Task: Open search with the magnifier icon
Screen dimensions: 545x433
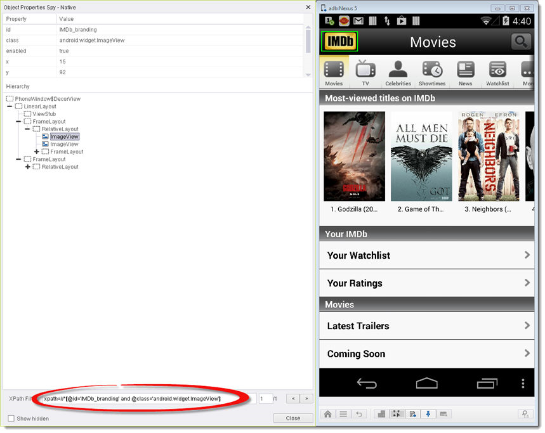Action: [521, 42]
